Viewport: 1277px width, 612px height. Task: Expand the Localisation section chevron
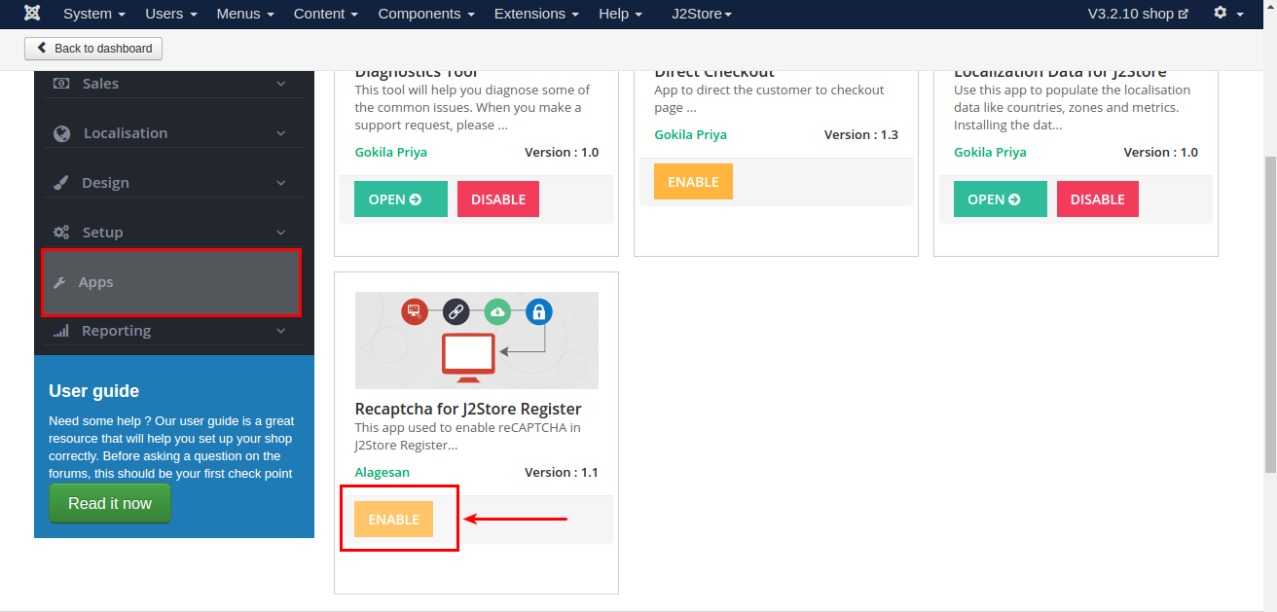coord(281,133)
